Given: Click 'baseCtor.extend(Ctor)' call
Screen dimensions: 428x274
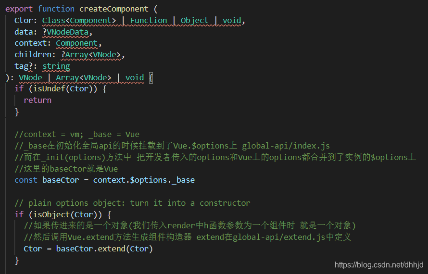Looking at the screenshot, I should [104, 249].
